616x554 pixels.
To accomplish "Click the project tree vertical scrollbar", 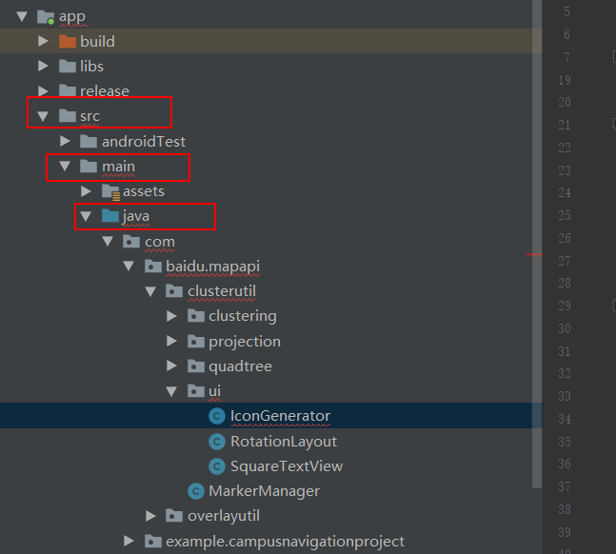I will click(x=537, y=244).
